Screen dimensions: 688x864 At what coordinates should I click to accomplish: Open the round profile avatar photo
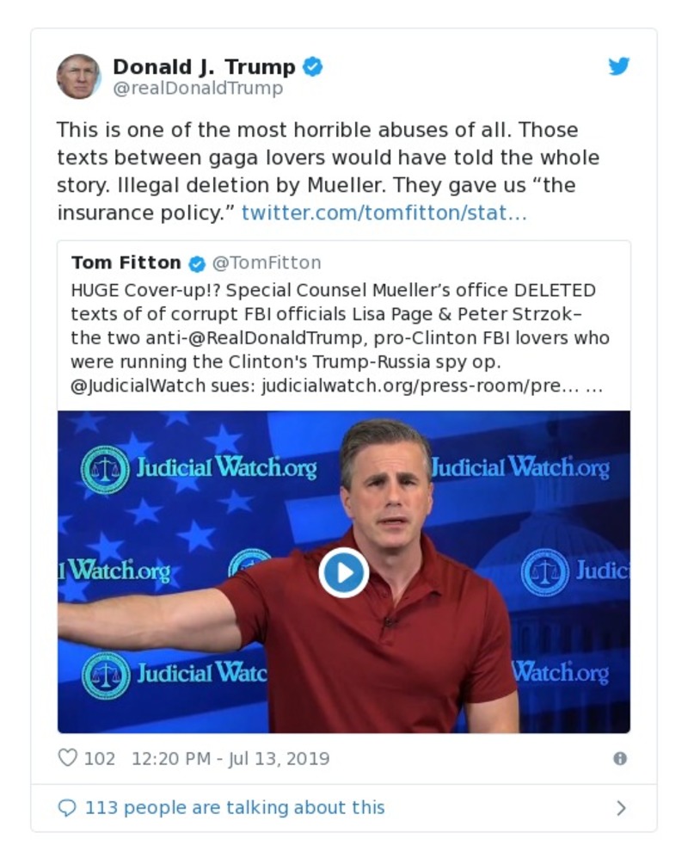pos(79,77)
